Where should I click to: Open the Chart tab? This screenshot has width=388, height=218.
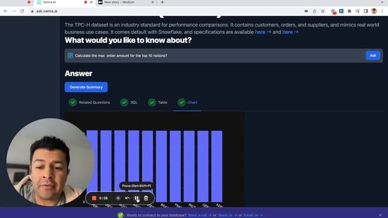(x=187, y=102)
